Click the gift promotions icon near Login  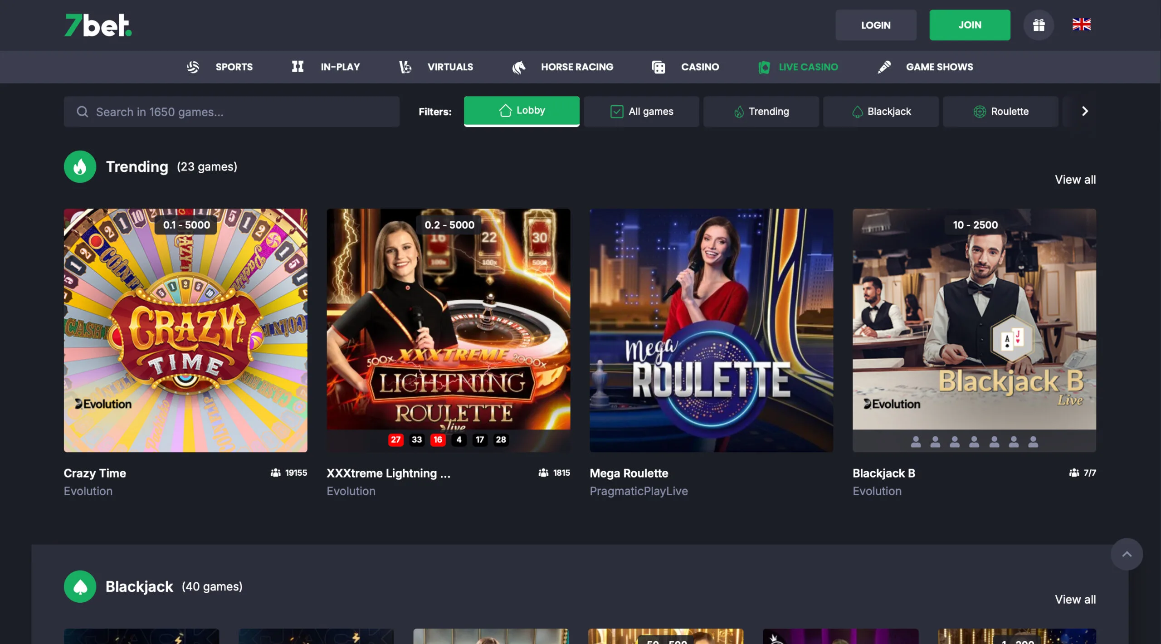click(x=1039, y=25)
